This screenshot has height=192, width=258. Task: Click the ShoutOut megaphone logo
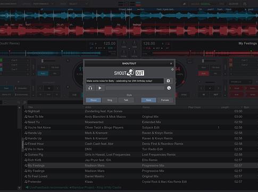[x=129, y=73]
